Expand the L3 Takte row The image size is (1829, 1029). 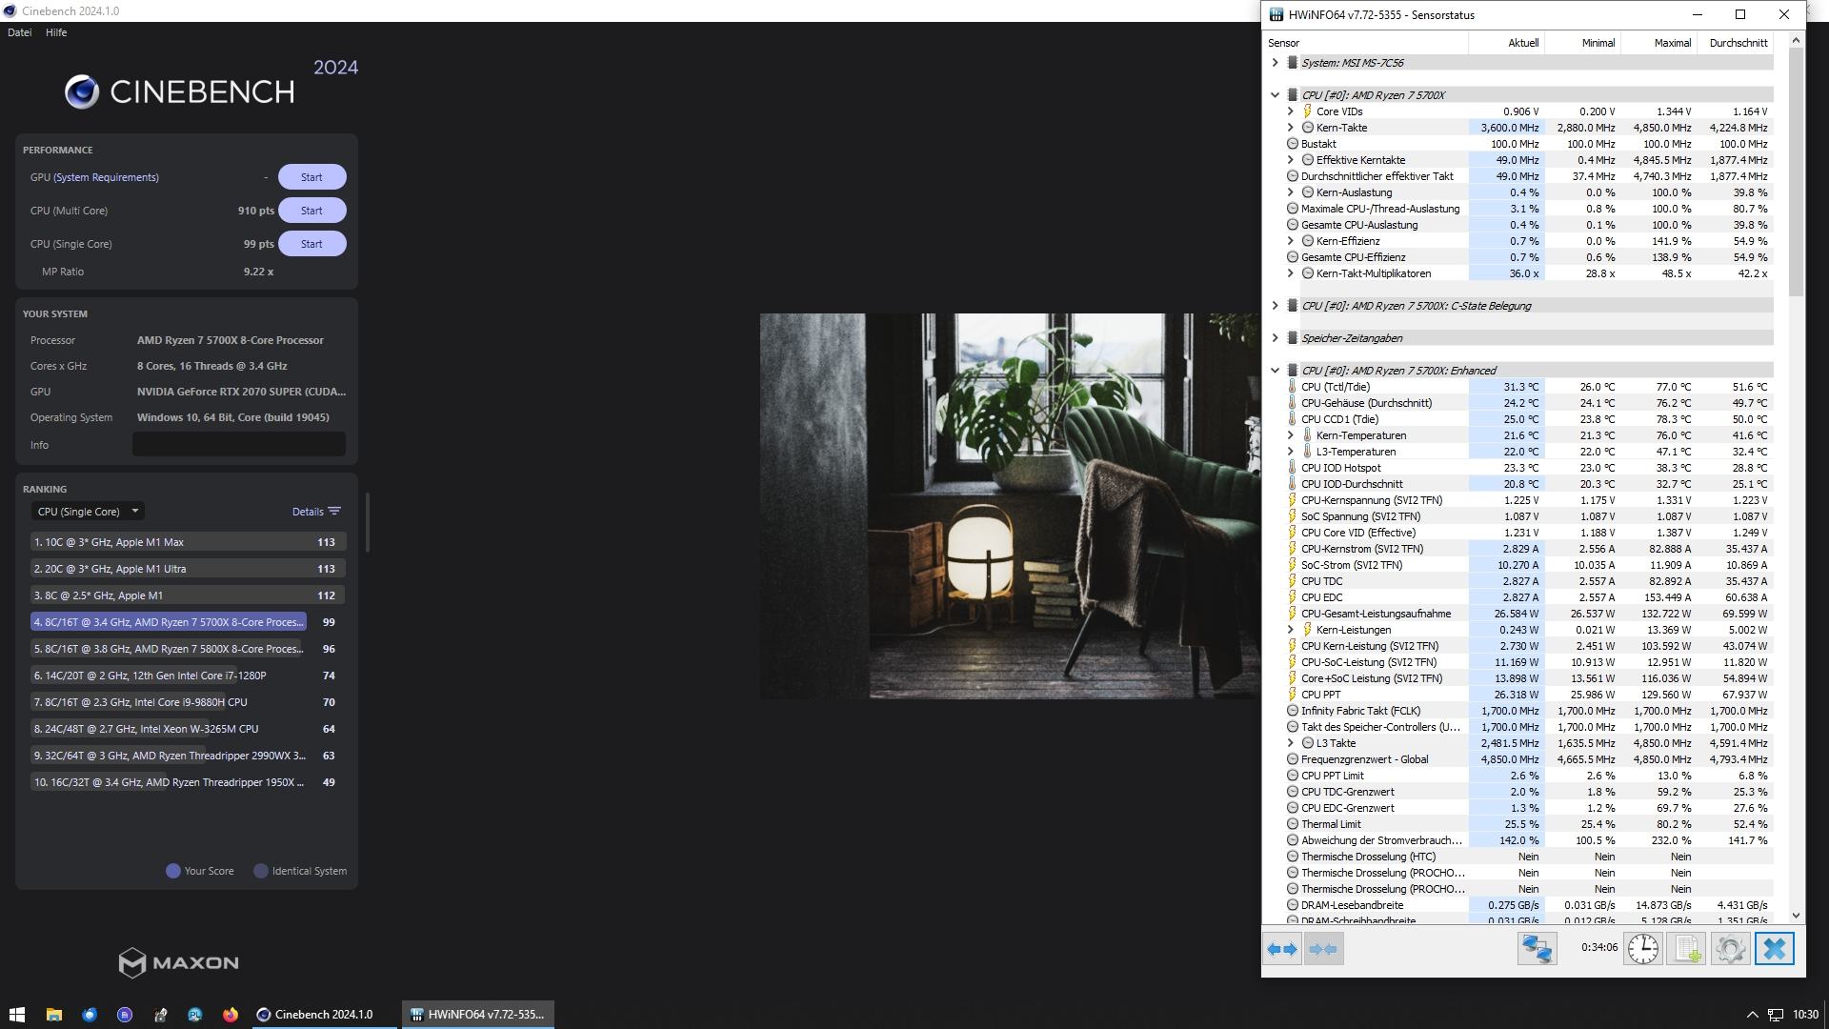(1291, 743)
